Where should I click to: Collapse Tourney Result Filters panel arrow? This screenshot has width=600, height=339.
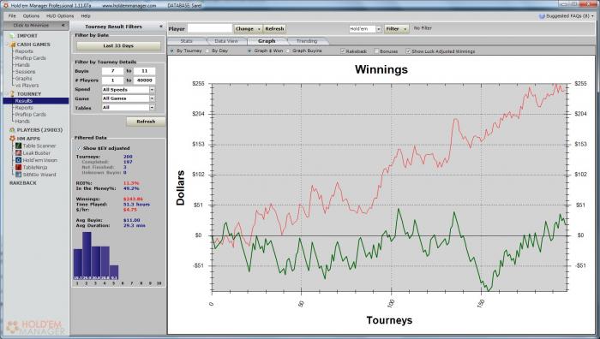point(161,27)
